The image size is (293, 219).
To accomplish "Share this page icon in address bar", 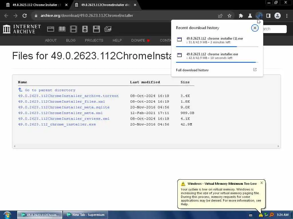I will [220, 16].
